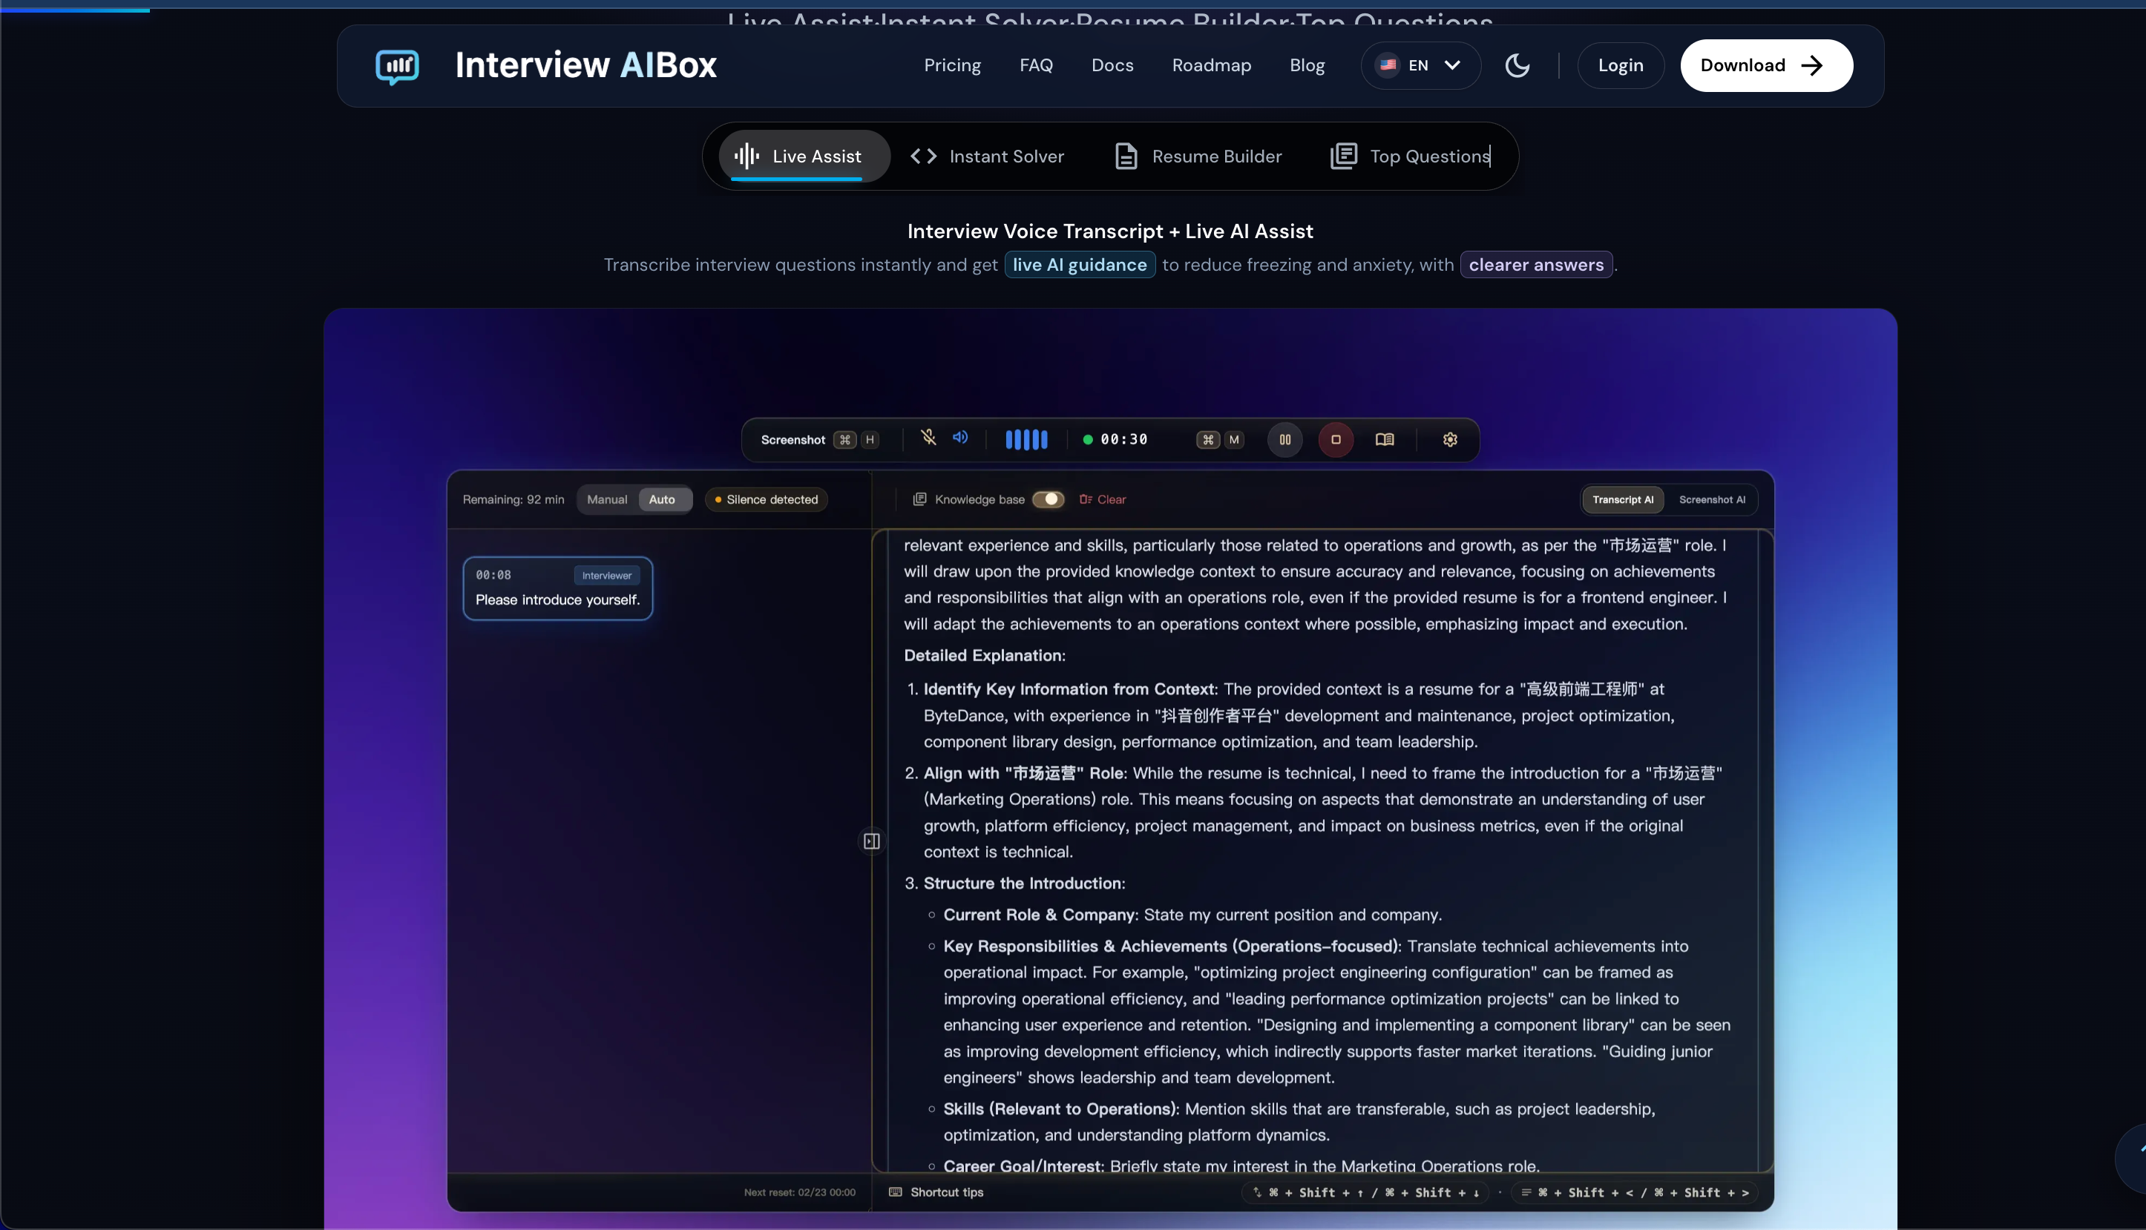Click the speaker volume icon

point(961,438)
